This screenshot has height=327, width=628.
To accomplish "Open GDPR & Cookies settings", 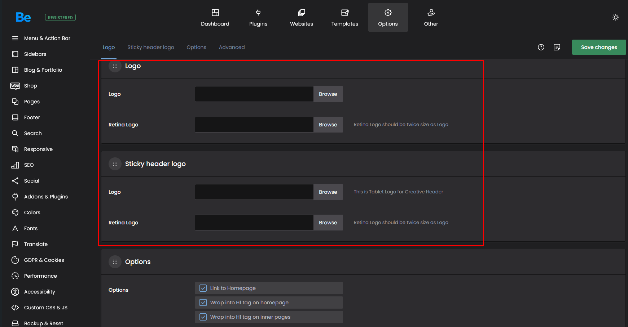I will [x=44, y=260].
